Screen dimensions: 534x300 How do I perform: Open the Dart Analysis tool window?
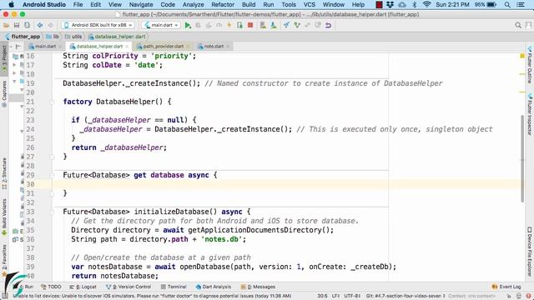pyautogui.click(x=214, y=287)
